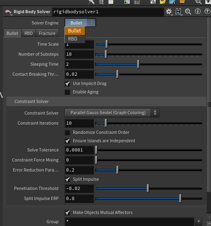Click the Sleeping Time slider handle
211x226 pixels.
click(138, 64)
